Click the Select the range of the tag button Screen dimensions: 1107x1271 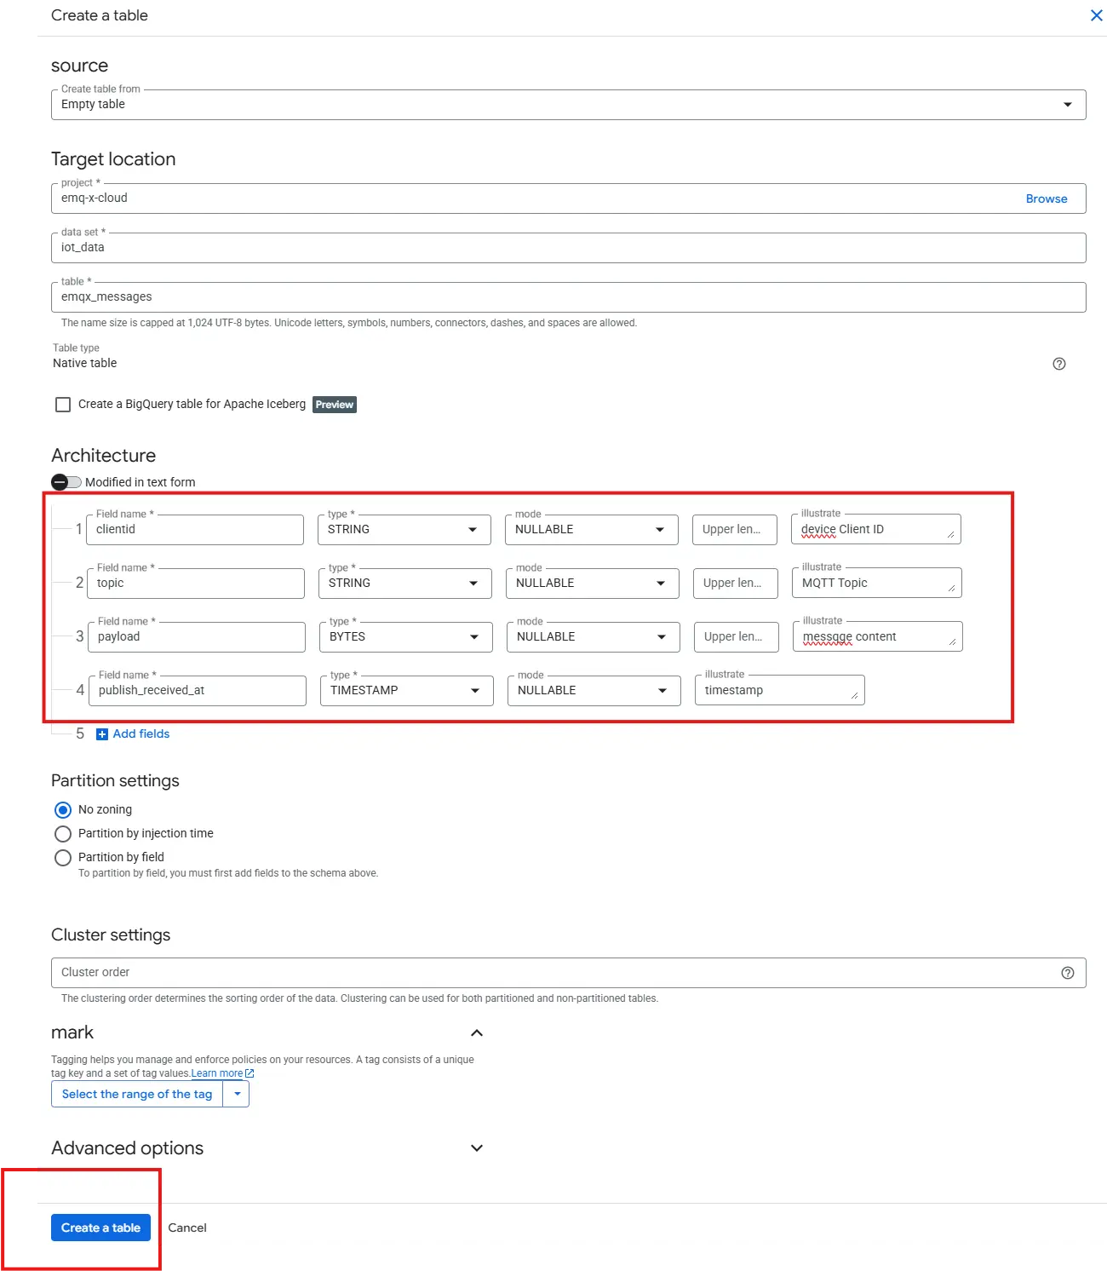click(x=137, y=1094)
